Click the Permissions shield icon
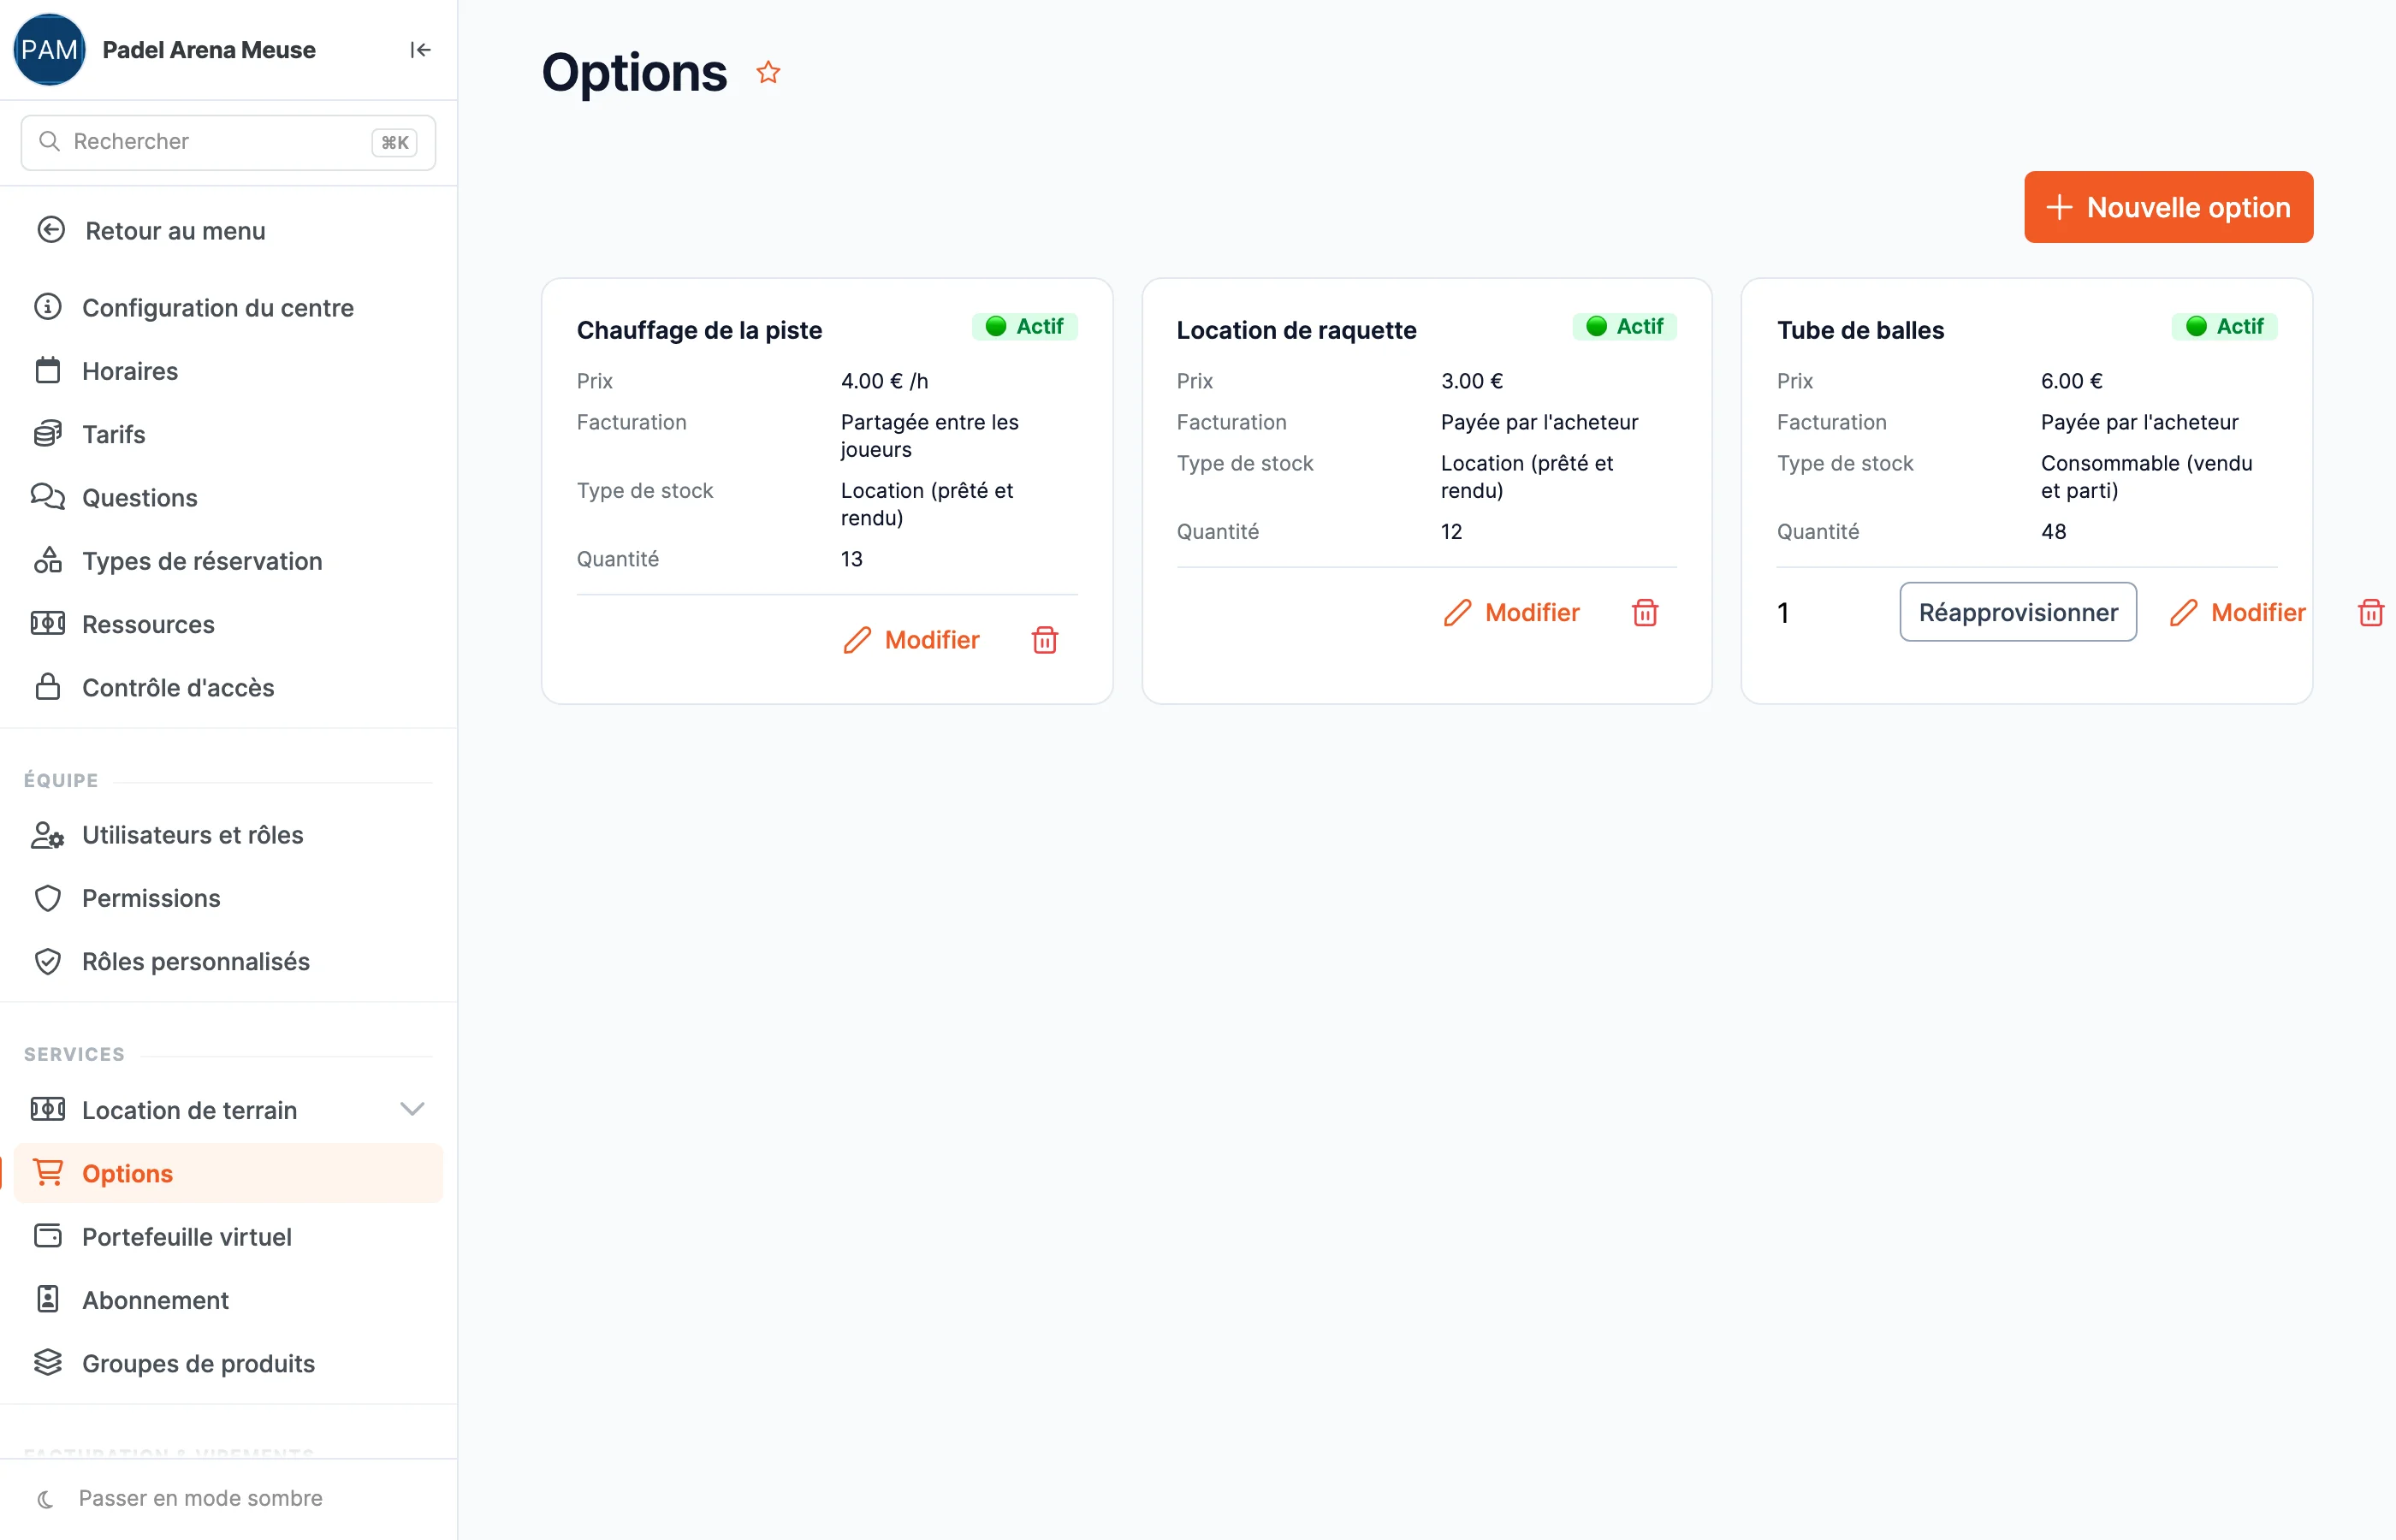2396x1540 pixels. [48, 898]
